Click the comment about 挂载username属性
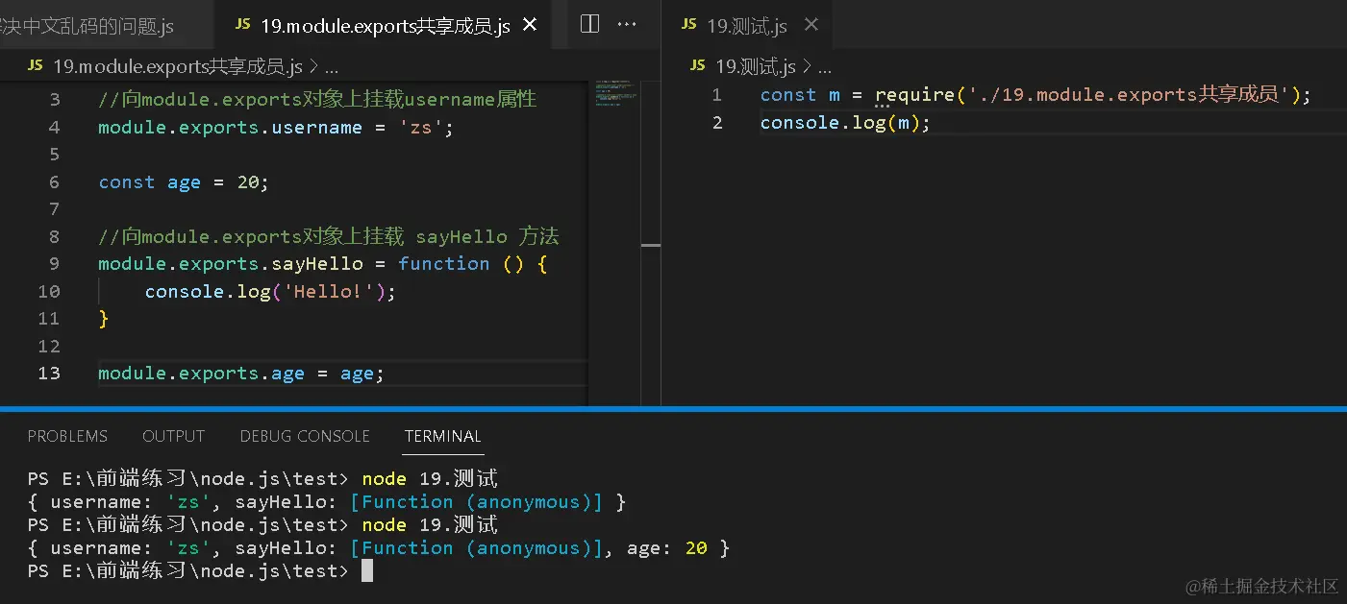 317,100
